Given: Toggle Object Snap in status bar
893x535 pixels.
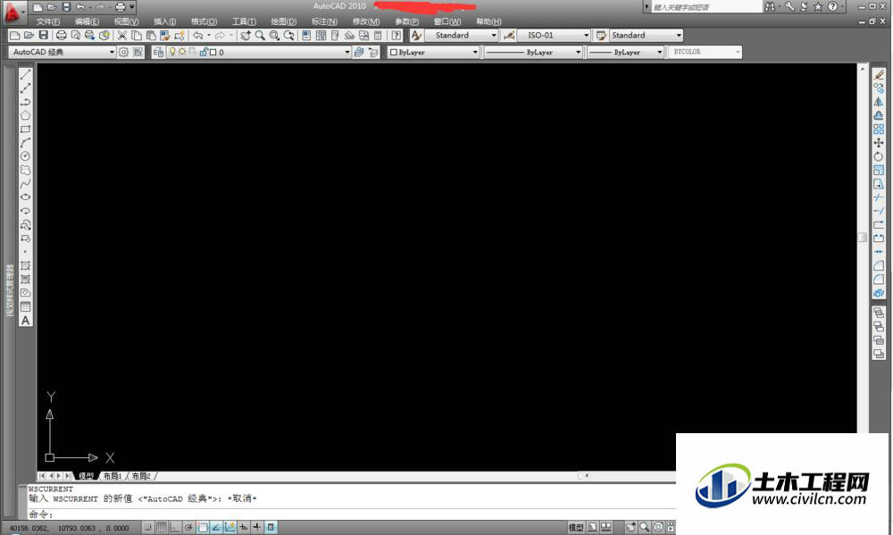Looking at the screenshot, I should tap(202, 527).
